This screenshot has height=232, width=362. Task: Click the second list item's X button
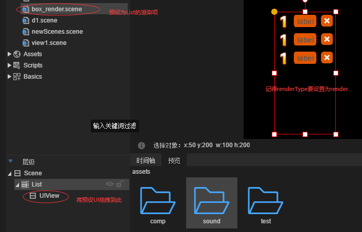tap(327, 39)
